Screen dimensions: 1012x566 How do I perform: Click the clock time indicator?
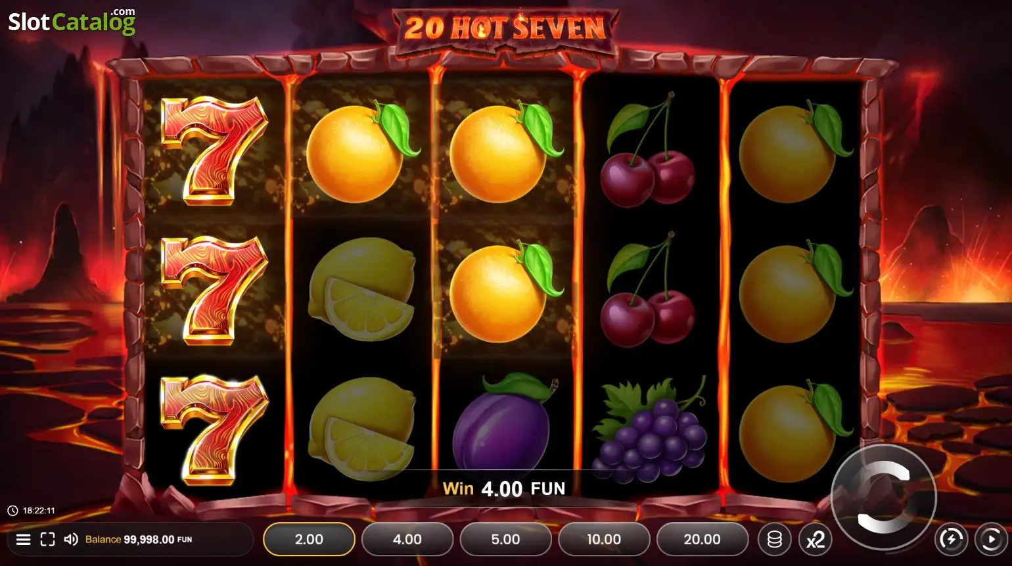[32, 510]
